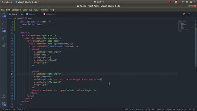
Task: Click the network icon in system tray
Action: pyautogui.click(x=183, y=2)
